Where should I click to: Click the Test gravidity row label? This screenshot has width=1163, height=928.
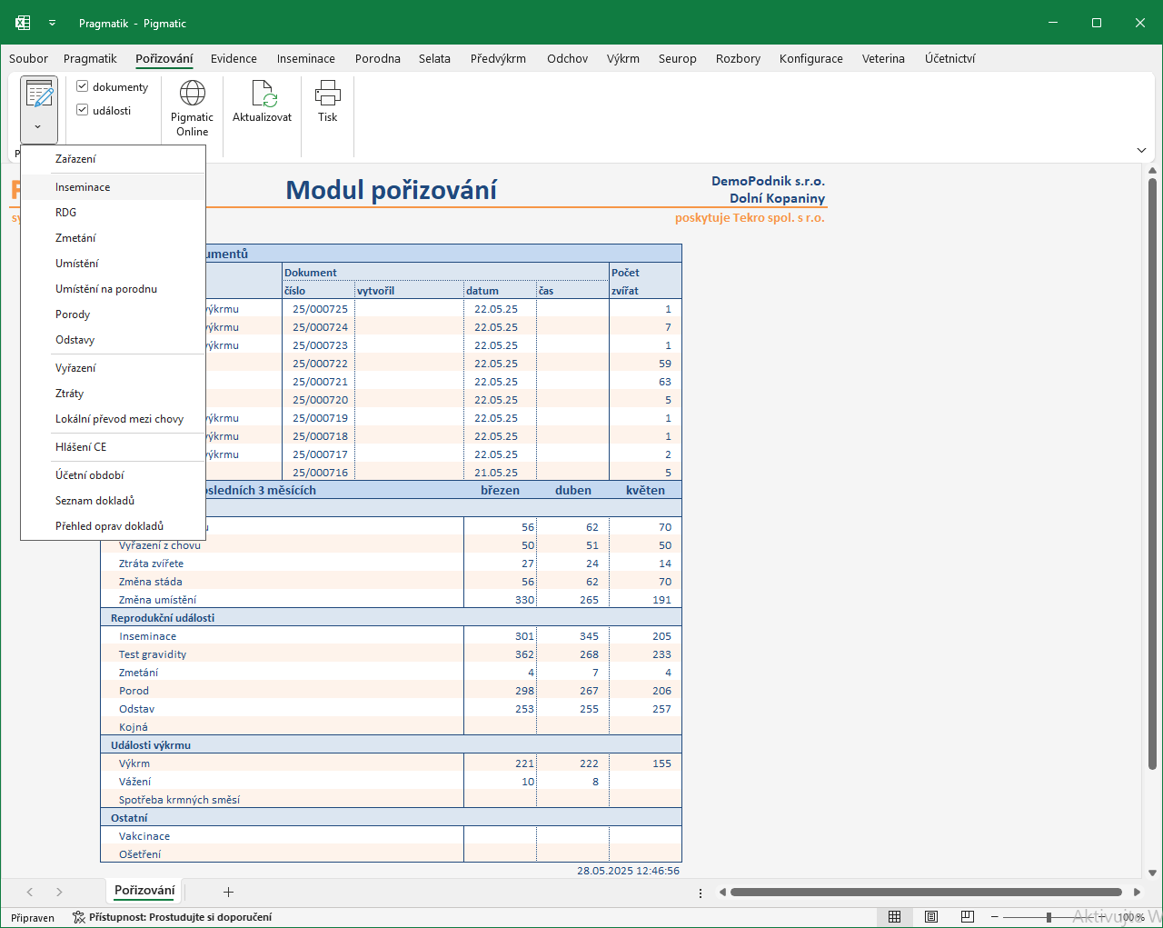(153, 654)
